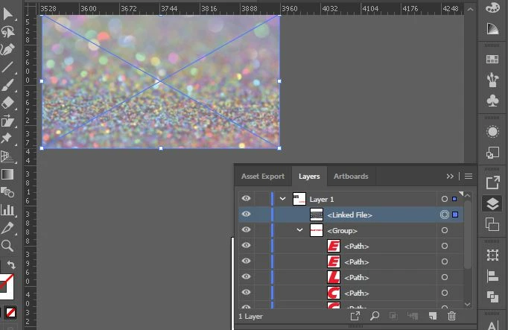Select the Selection (arrow) tool
Viewport: 508px width, 330px height.
point(7,13)
